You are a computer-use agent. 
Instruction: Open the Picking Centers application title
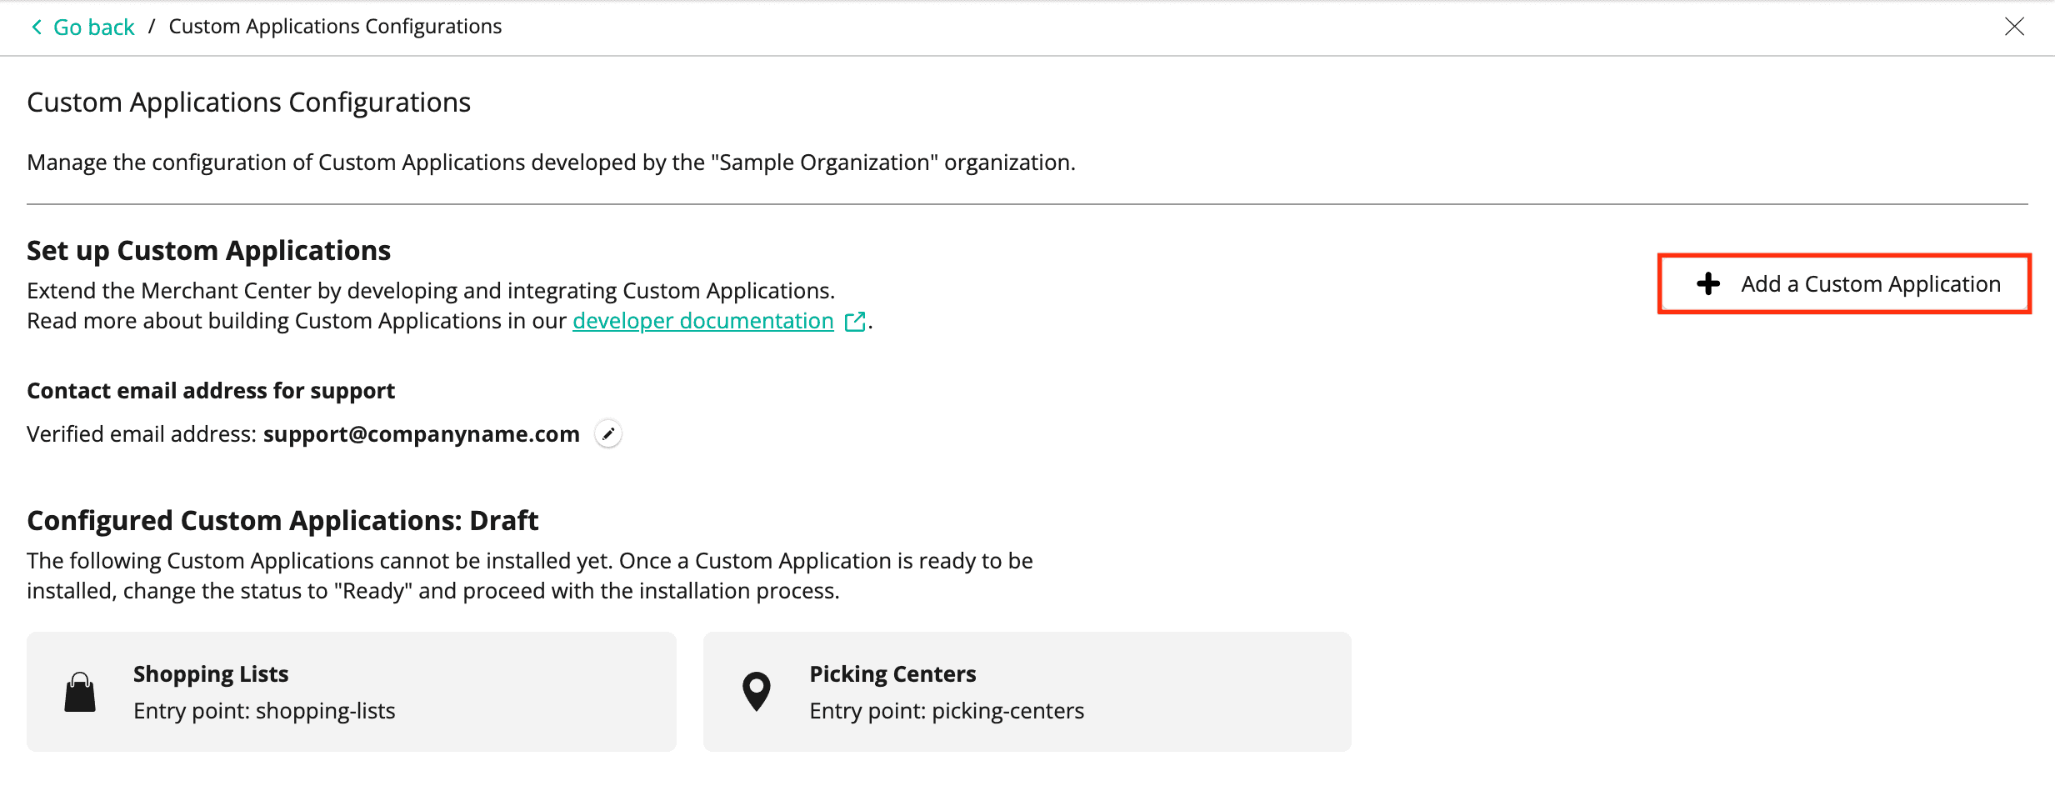pos(892,673)
